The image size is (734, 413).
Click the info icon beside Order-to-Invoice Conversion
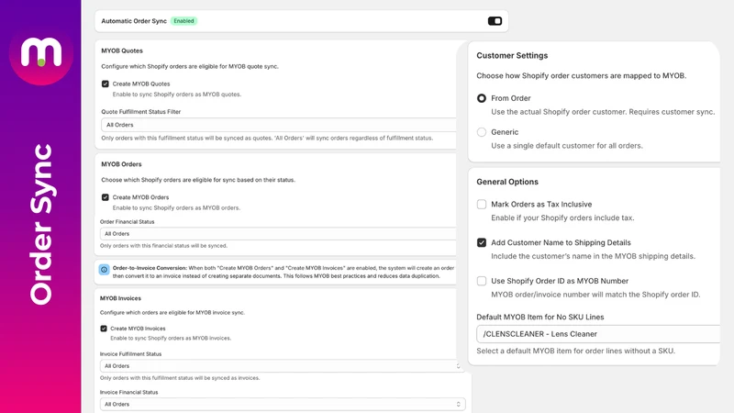point(104,269)
